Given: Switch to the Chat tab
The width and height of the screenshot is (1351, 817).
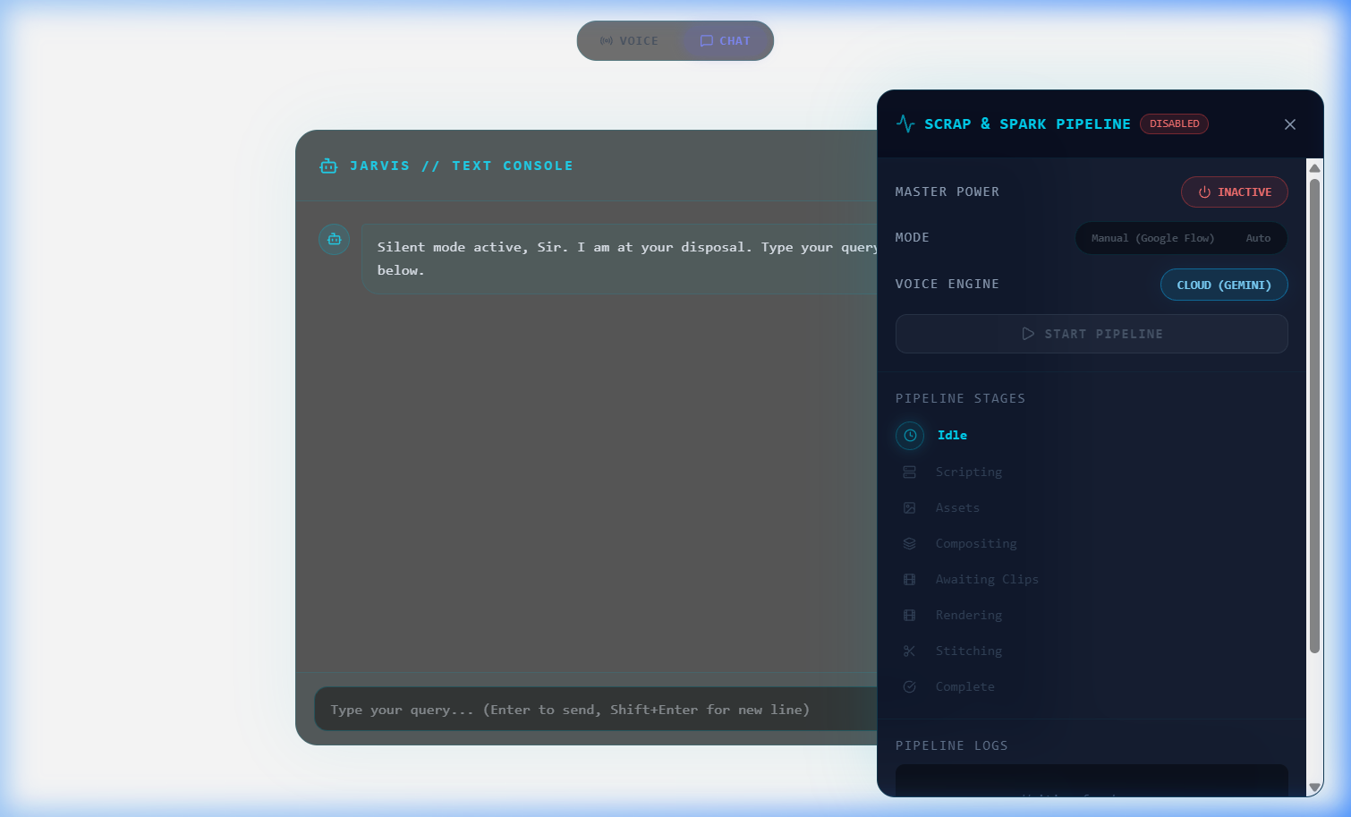Looking at the screenshot, I should pyautogui.click(x=726, y=41).
